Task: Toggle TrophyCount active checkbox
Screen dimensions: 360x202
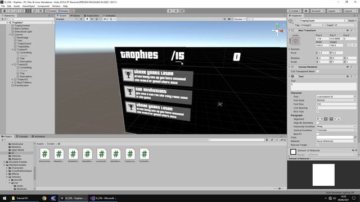Action: 297,21
